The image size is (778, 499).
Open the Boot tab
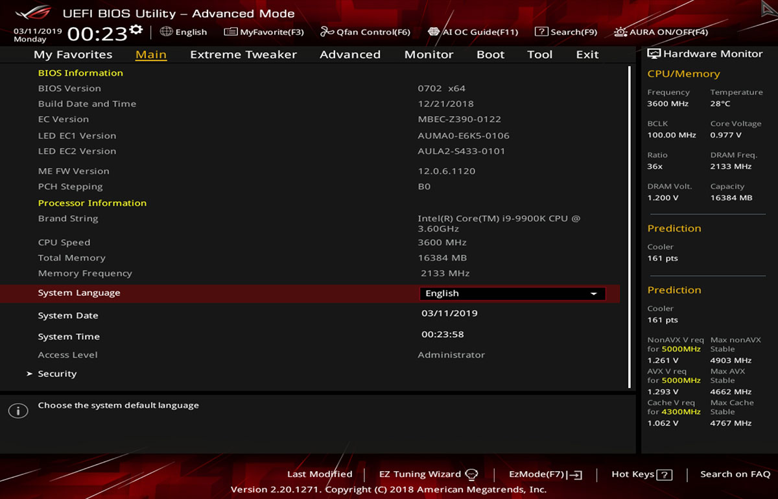point(490,55)
